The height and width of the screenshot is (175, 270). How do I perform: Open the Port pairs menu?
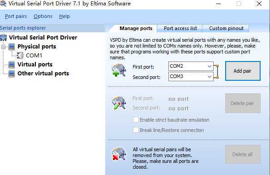click(x=16, y=16)
